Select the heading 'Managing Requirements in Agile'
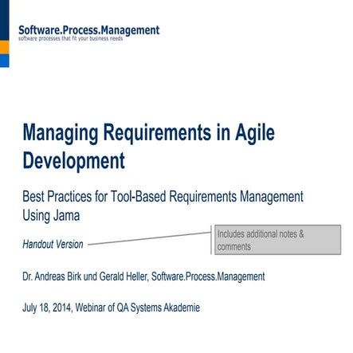The image size is (353, 353). pyautogui.click(x=149, y=133)
